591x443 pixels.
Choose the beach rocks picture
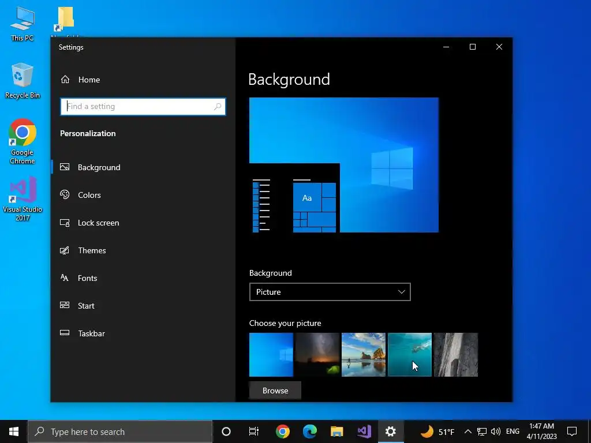[x=364, y=355]
